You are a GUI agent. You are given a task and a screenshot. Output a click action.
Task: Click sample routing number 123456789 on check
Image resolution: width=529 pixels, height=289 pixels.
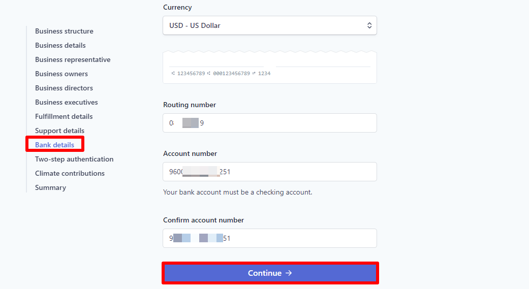tap(191, 74)
